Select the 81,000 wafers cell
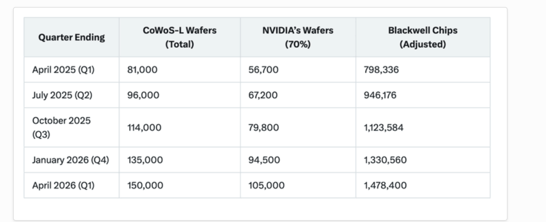The width and height of the screenshot is (546, 222). coord(142,70)
